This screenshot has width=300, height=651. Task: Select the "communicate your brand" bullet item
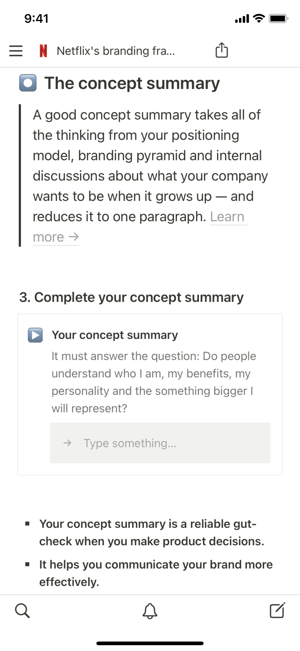point(156,573)
